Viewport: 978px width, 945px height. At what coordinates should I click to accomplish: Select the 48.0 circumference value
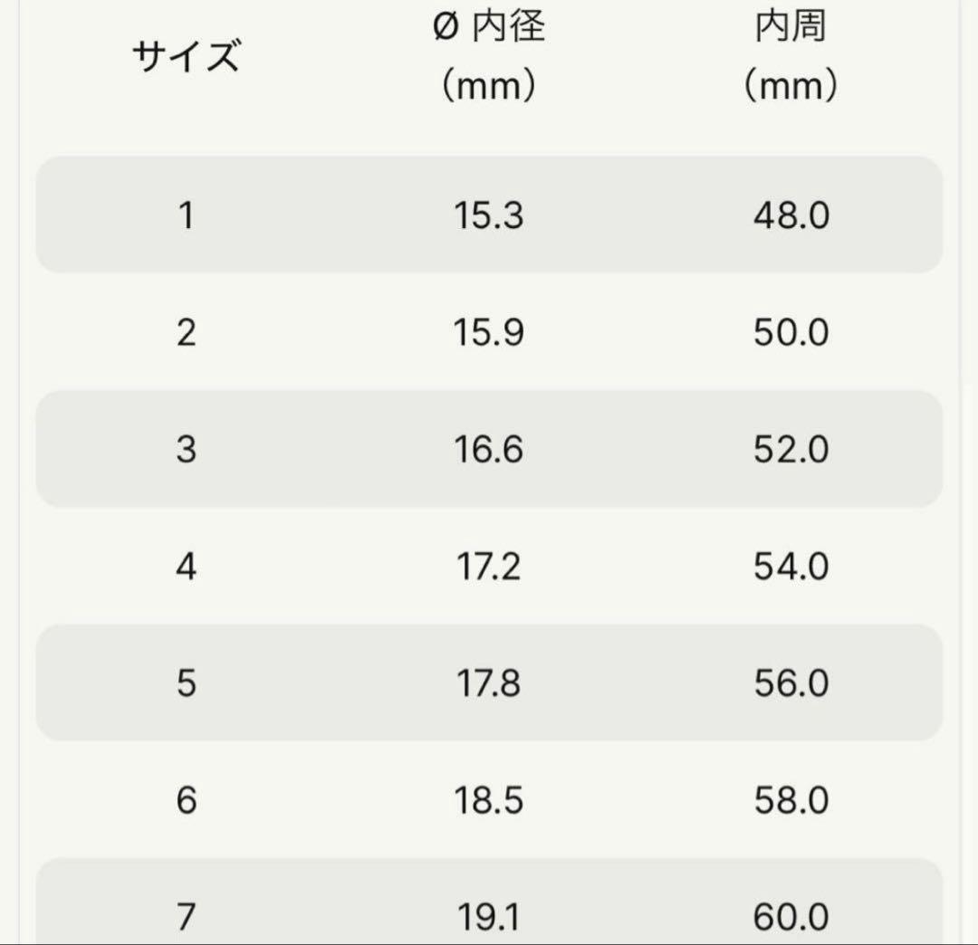tap(791, 216)
